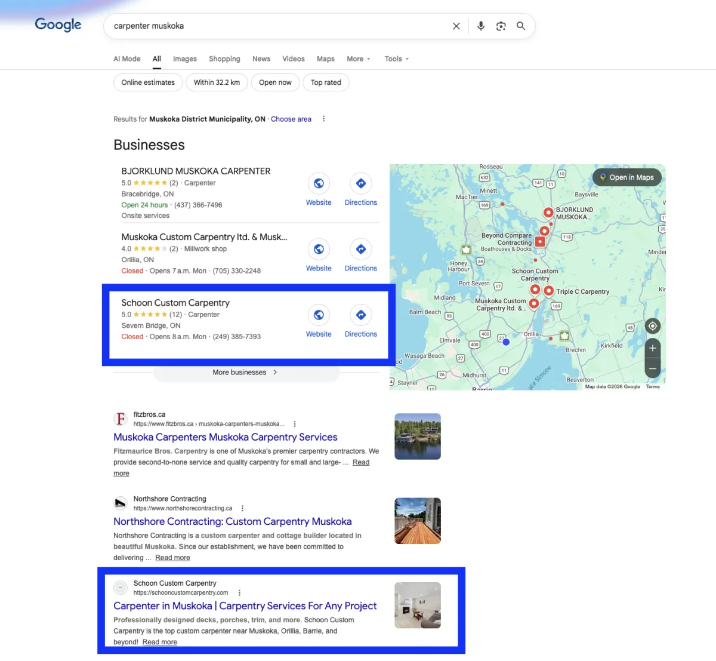Click the map my-location target icon
Screen dimensions: 716x661
(x=653, y=326)
